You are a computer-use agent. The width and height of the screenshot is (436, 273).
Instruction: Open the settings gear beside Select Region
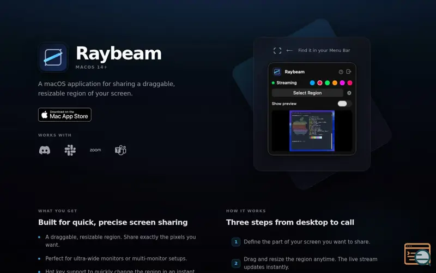point(349,93)
